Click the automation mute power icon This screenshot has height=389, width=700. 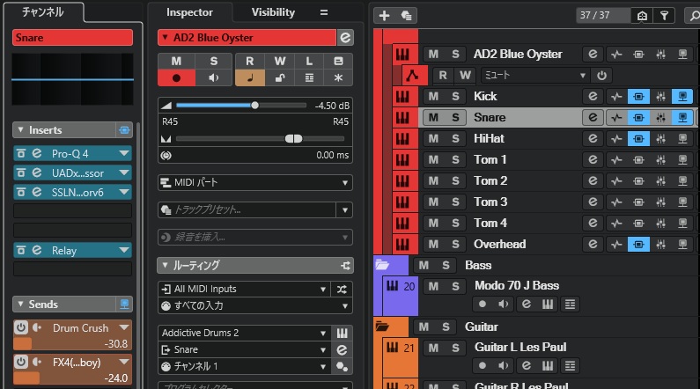tap(601, 76)
